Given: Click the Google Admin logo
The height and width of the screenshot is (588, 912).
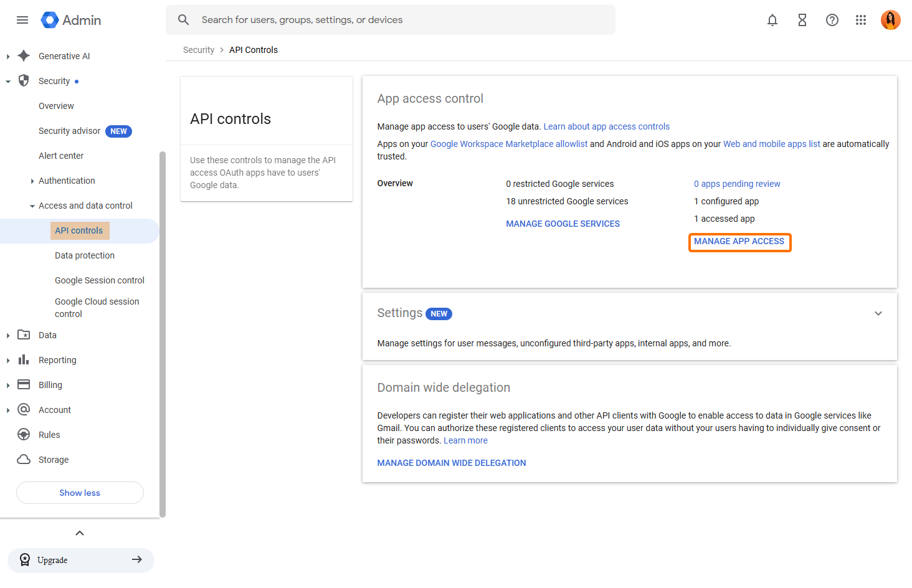Looking at the screenshot, I should coord(71,20).
